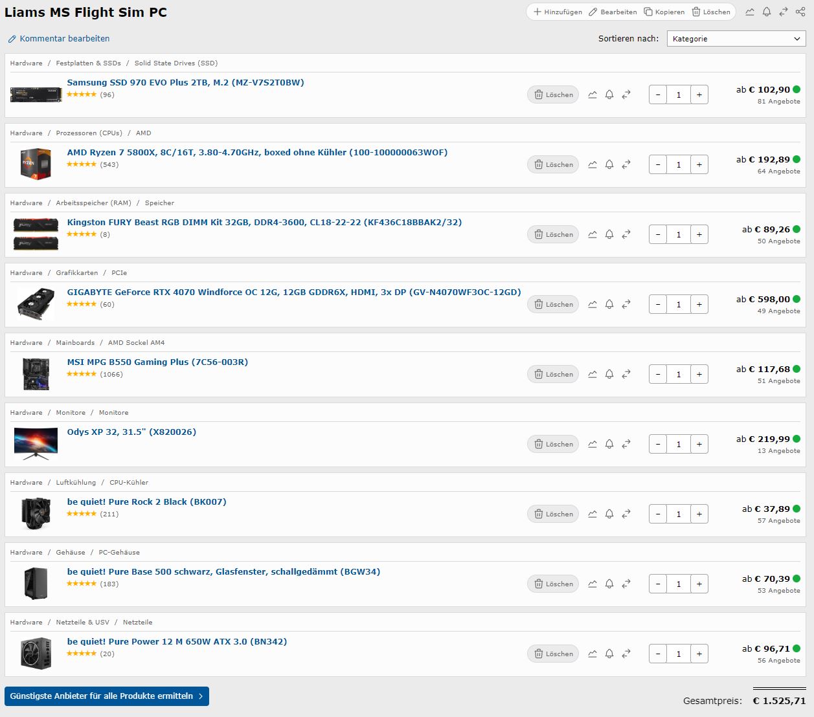
Task: Decrease quantity of GIGABYTE RTX 4070
Action: click(658, 304)
